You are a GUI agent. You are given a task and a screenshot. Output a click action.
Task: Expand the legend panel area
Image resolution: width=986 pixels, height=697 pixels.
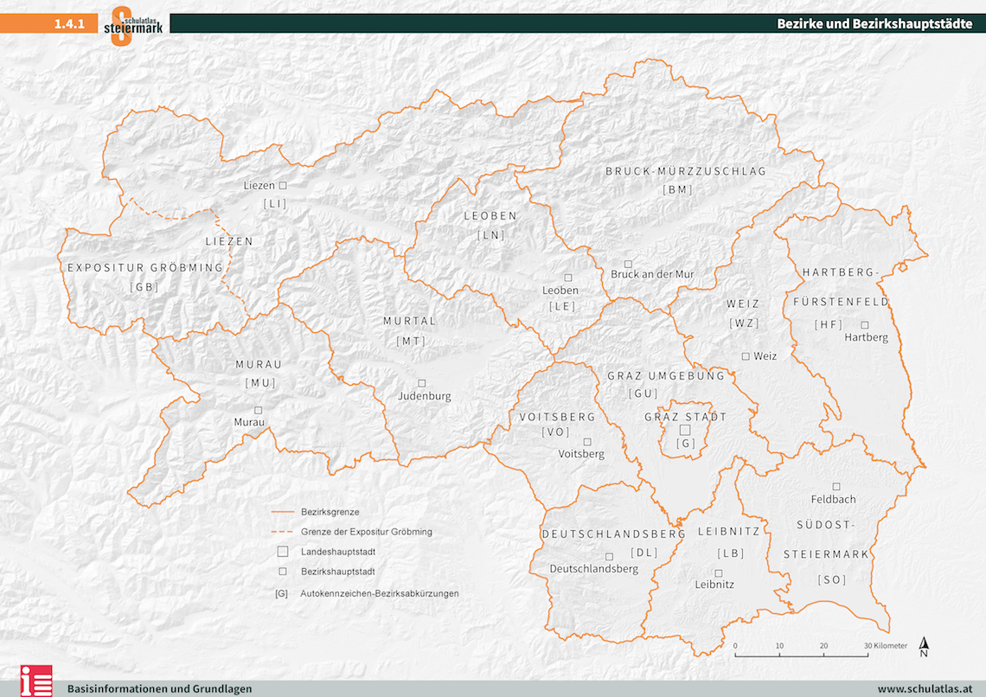coord(363,553)
